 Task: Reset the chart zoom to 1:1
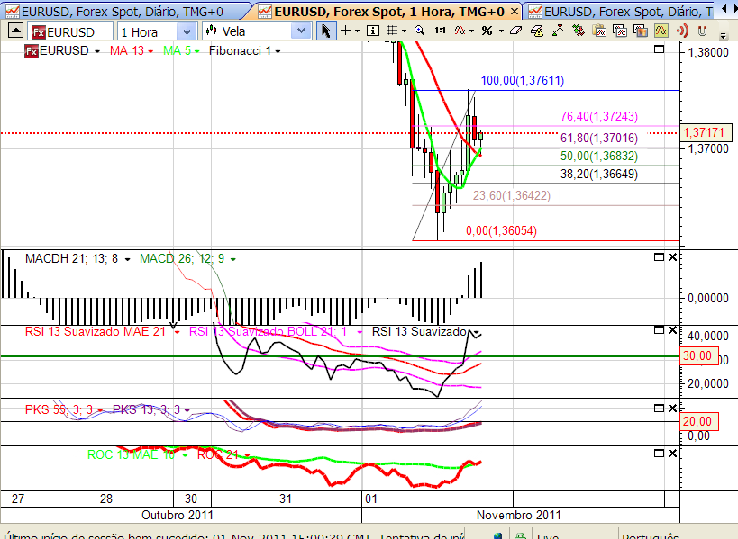point(440,31)
